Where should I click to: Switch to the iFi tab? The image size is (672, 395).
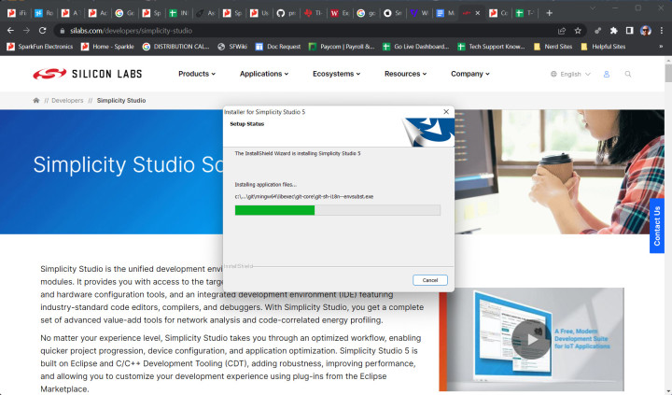pyautogui.click(x=17, y=13)
